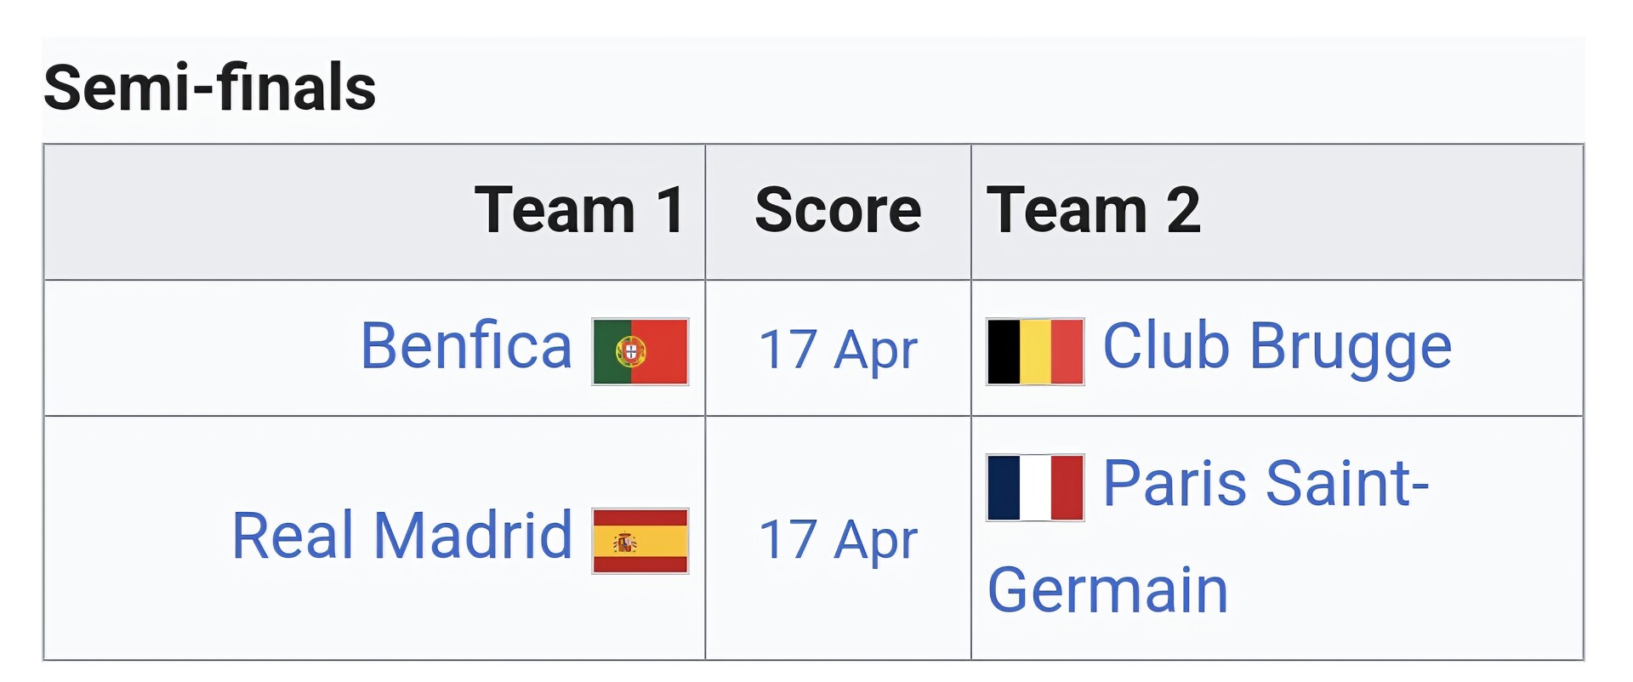Viewport: 1633px width, 682px height.
Task: Open the Club Brugge team link
Action: pos(1277,346)
